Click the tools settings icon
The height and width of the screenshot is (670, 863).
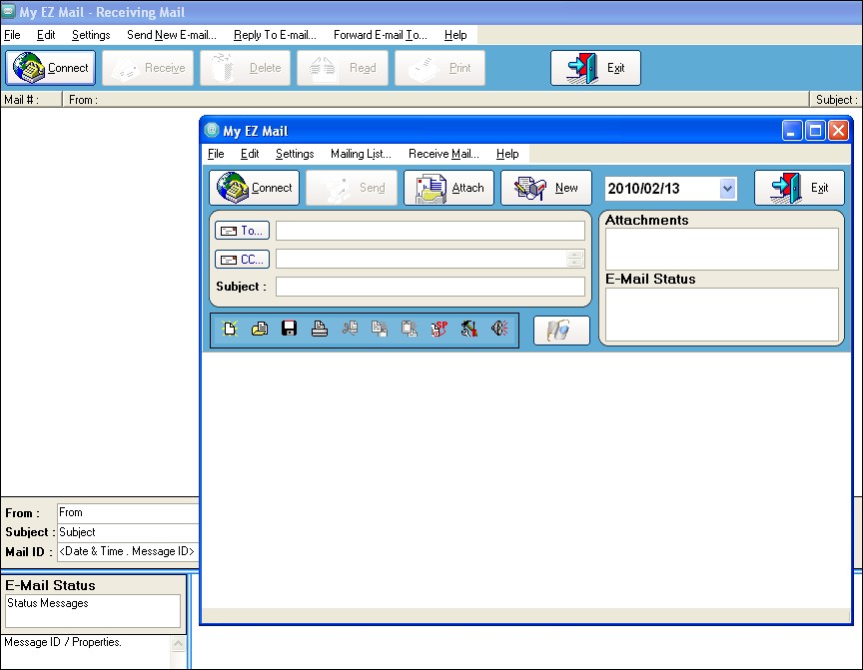pos(469,330)
